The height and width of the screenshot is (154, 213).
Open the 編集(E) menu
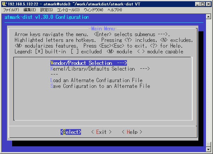coord(30,10)
